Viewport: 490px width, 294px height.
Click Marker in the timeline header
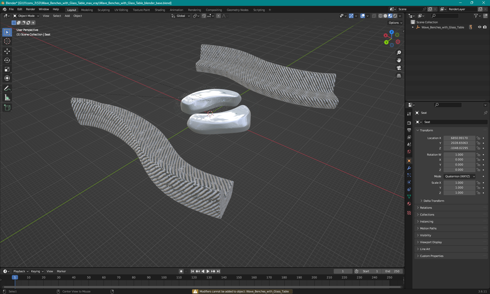[61, 271]
